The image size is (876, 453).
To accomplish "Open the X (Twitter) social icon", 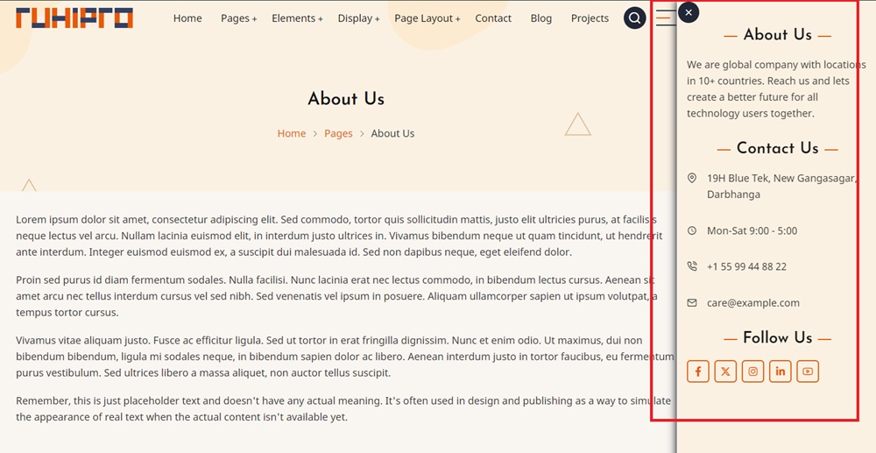I will tap(725, 372).
